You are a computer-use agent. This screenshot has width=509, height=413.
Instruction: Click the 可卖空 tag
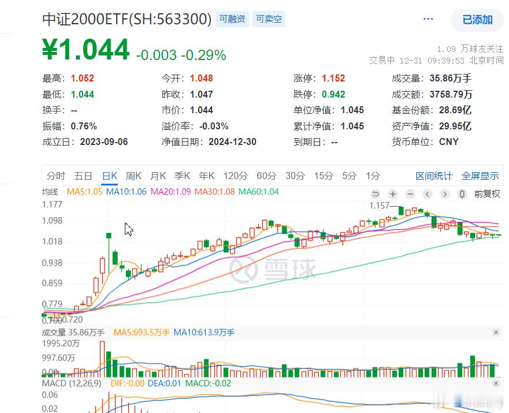[269, 19]
